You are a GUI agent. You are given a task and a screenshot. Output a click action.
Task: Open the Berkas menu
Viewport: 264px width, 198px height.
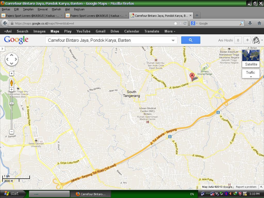pos(6,9)
